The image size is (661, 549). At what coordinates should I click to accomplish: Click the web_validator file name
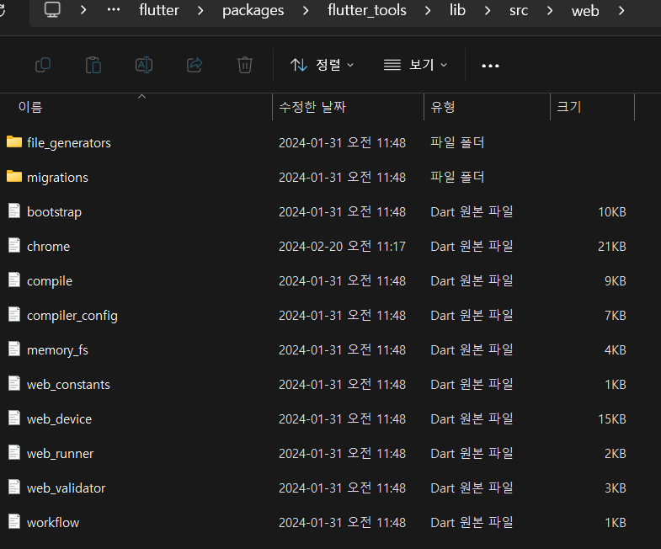67,488
